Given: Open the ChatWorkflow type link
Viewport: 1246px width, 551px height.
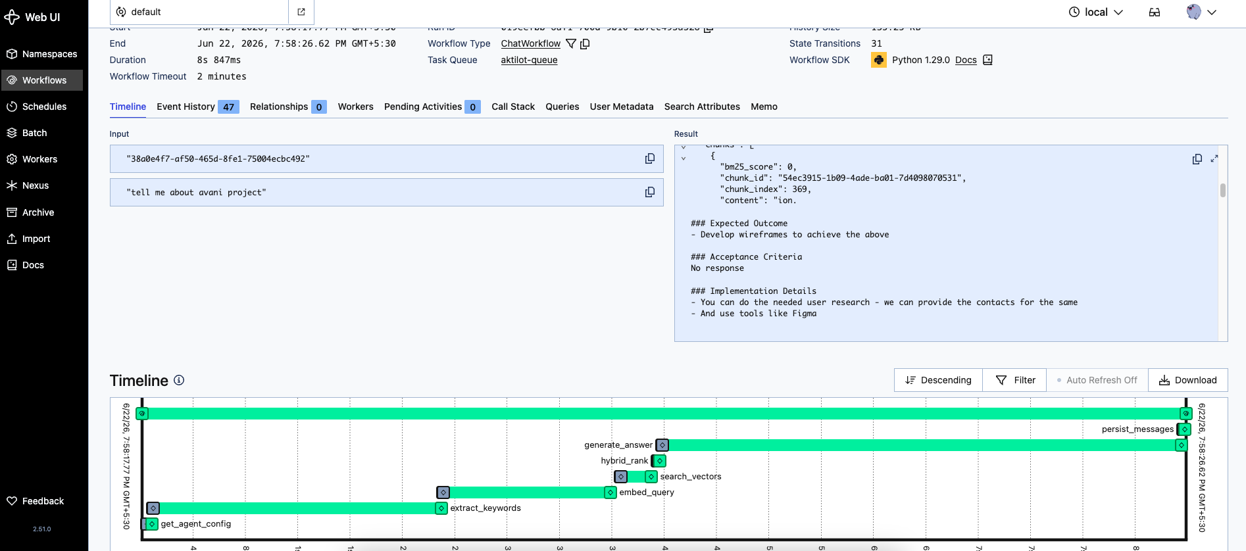Looking at the screenshot, I should point(530,43).
